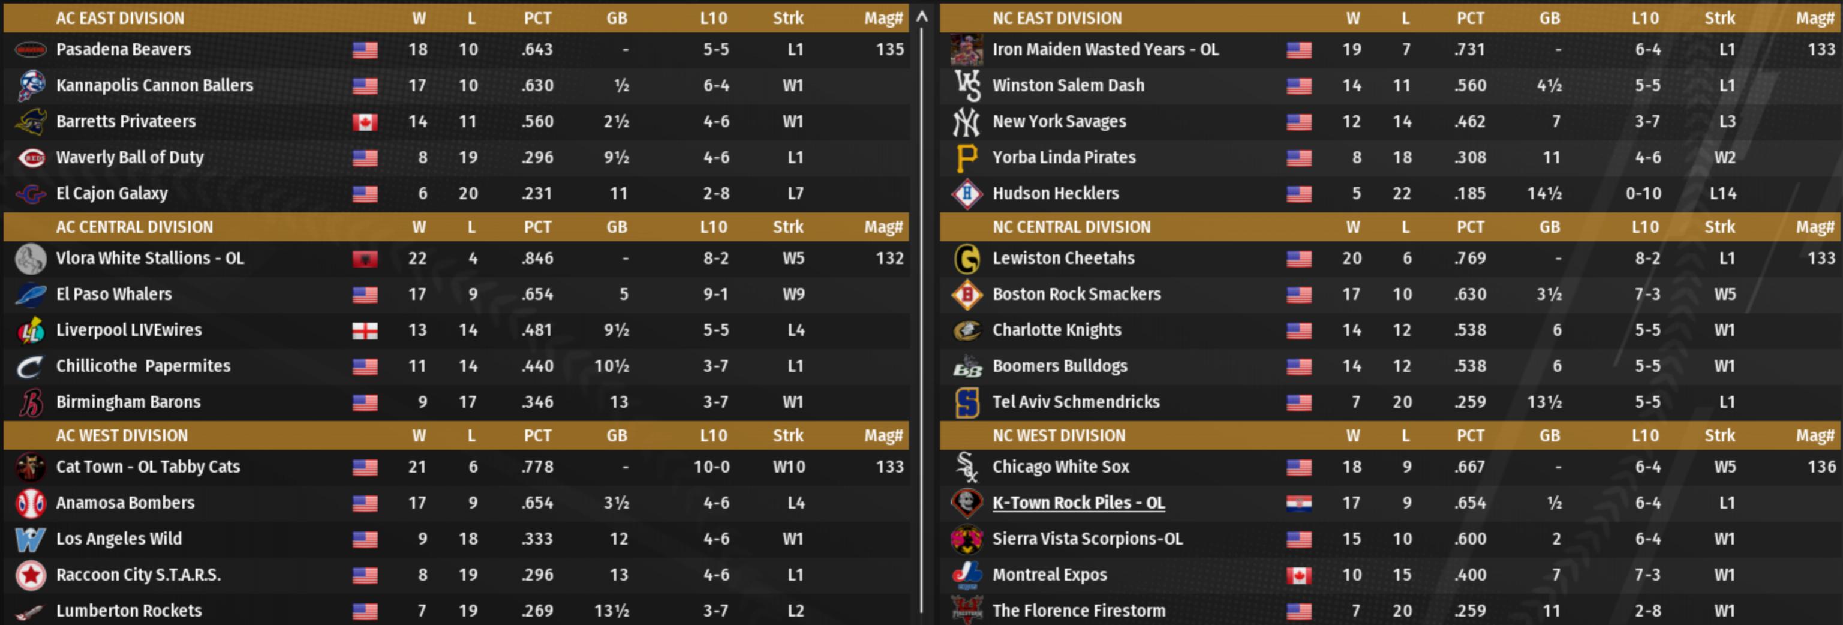This screenshot has width=1843, height=625.
Task: Sort NC East Division by L10 column
Action: tap(1645, 18)
